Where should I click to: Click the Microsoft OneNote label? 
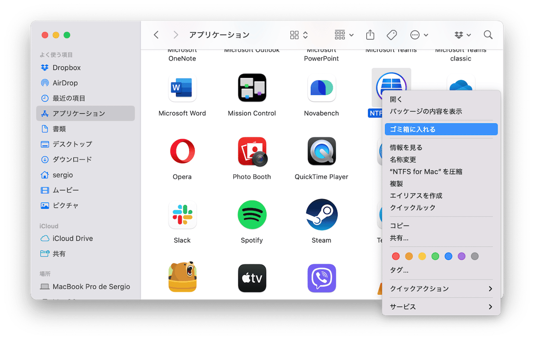pyautogui.click(x=182, y=54)
